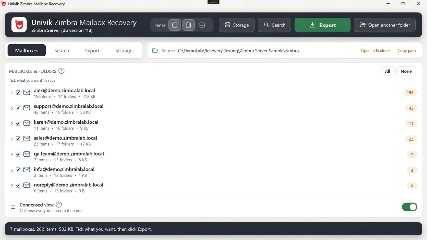
Task: Untick the noreply@demo.zimbralab.local checkbox
Action: pos(18,185)
